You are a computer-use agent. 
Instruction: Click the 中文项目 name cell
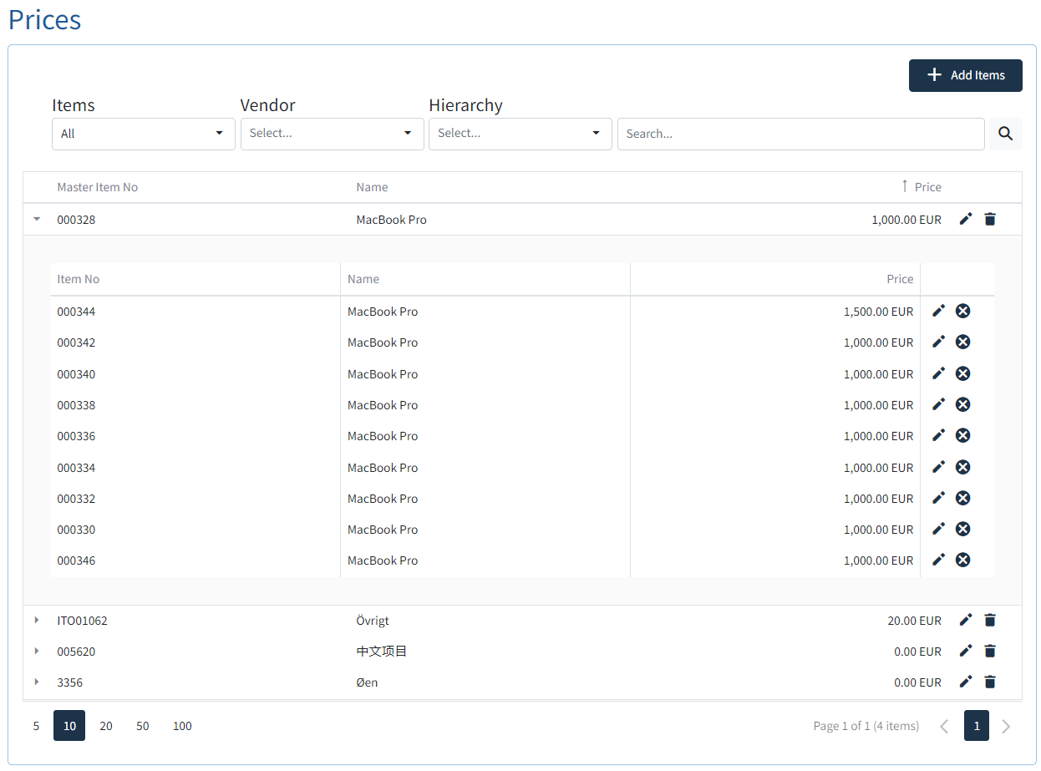(x=382, y=652)
